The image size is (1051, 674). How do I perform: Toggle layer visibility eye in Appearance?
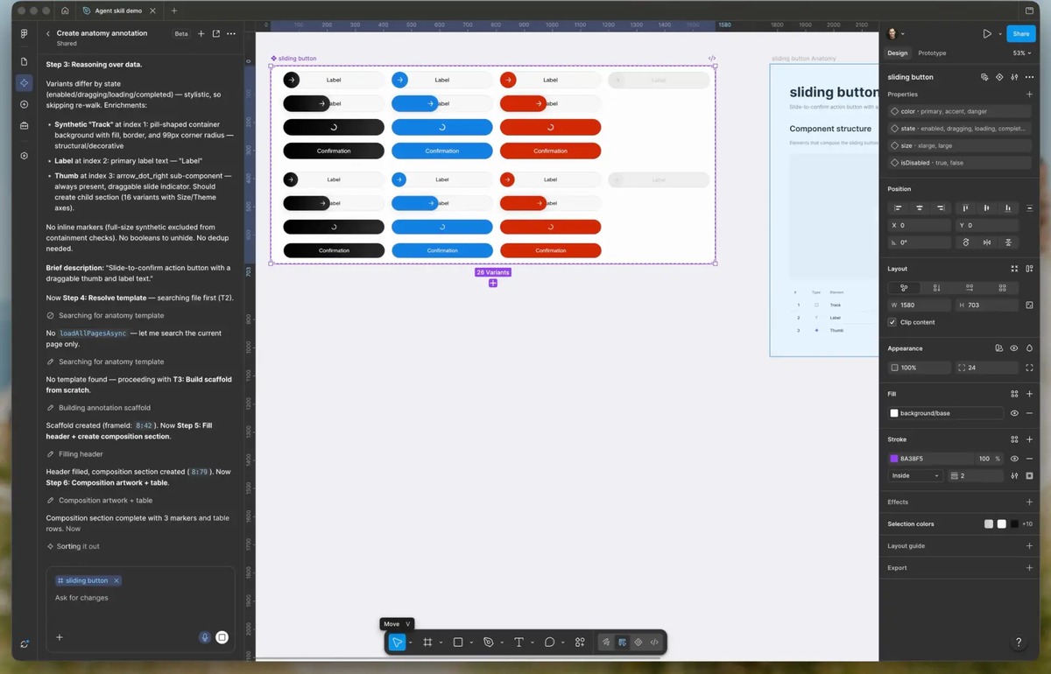pyautogui.click(x=1014, y=348)
